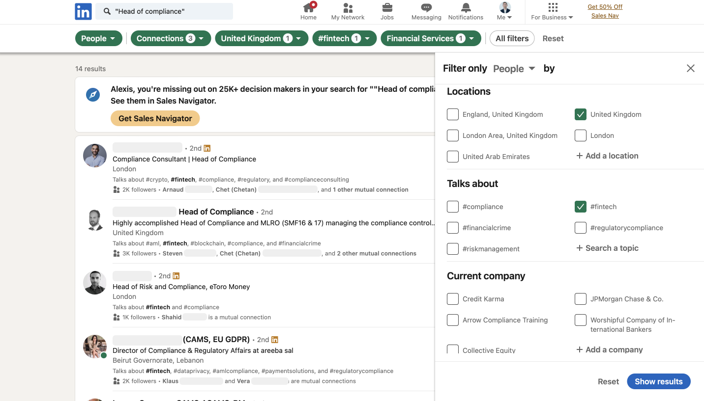This screenshot has width=704, height=401.
Task: Check the London location box
Action: coord(581,135)
